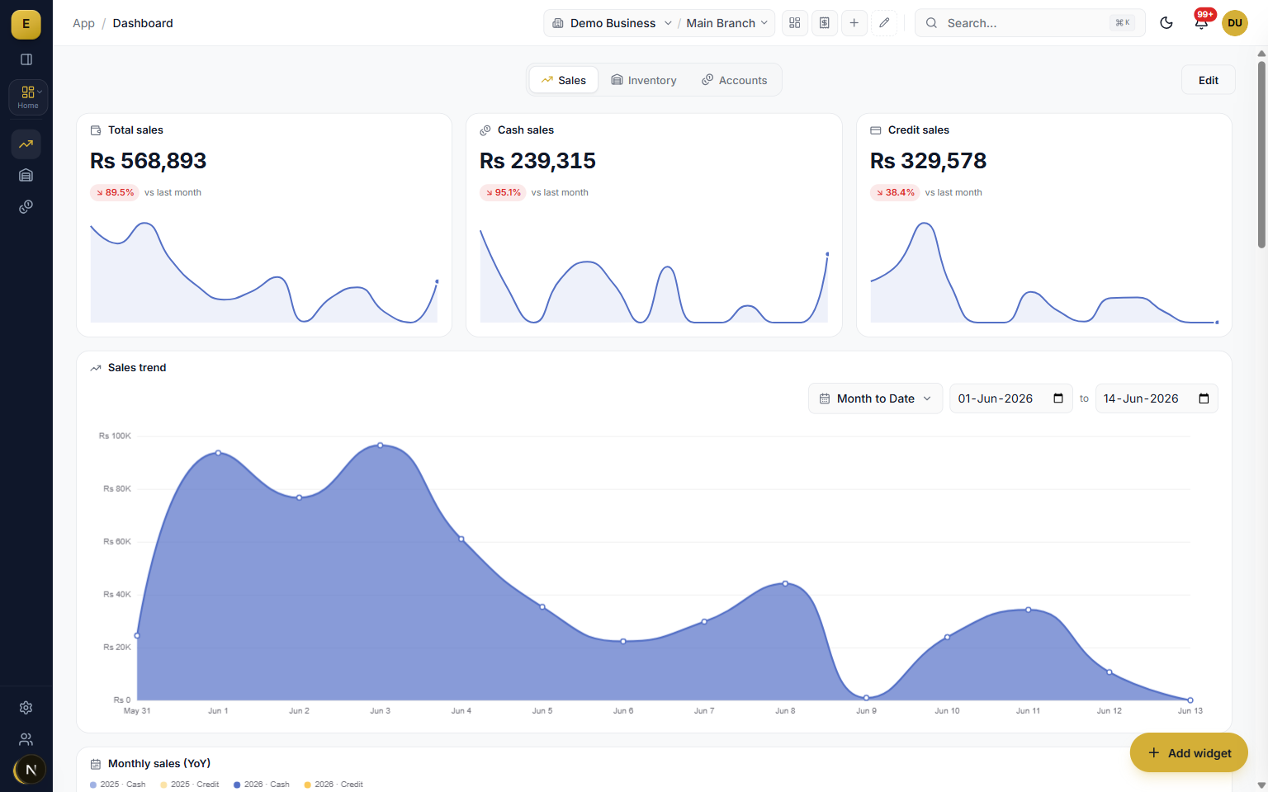This screenshot has width=1268, height=792.
Task: Open the DU user profile avatar
Action: [1235, 23]
